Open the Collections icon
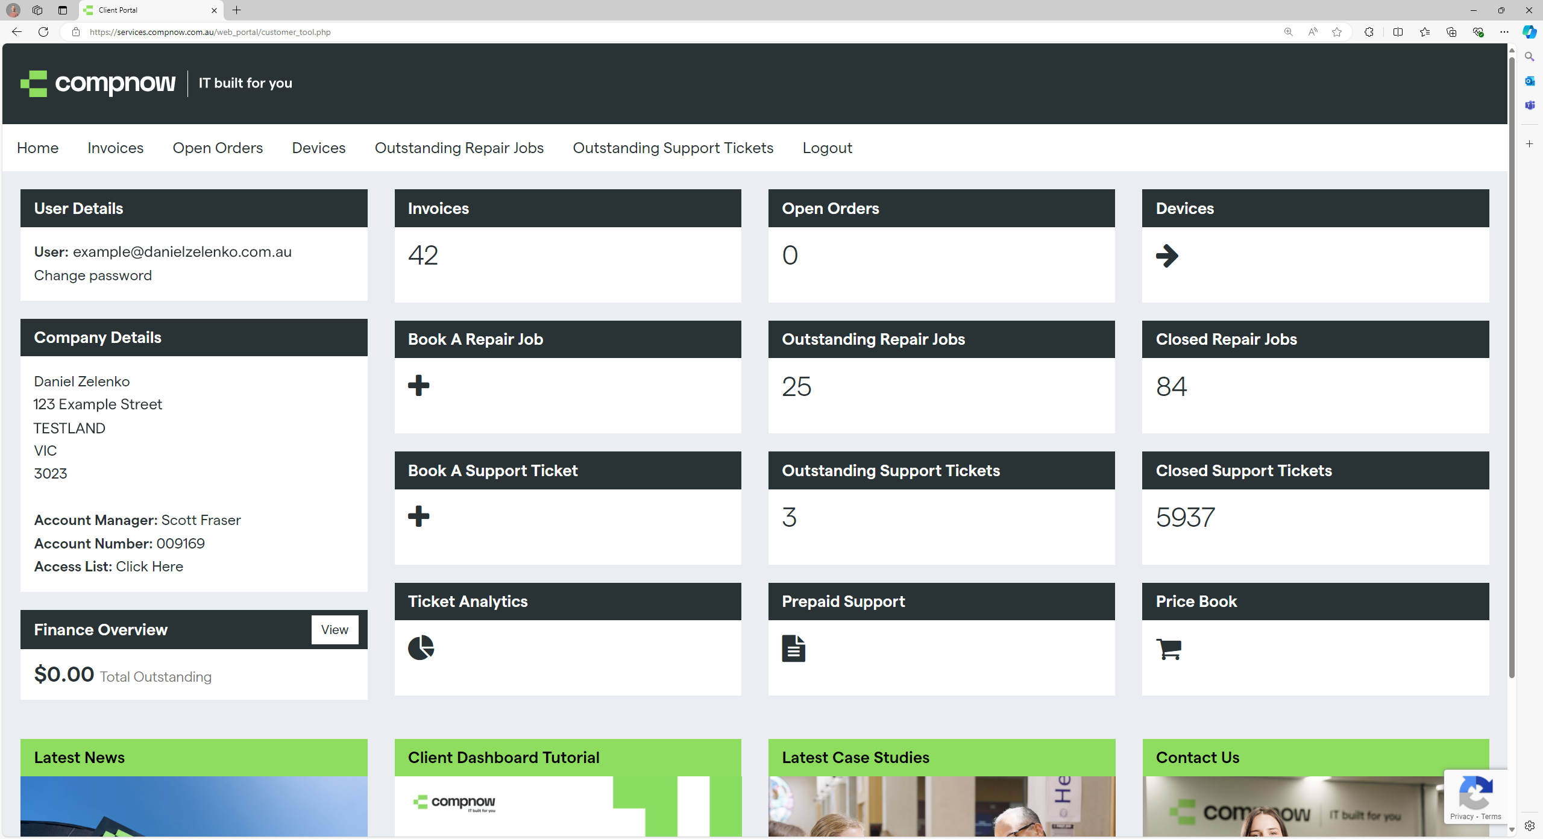Image resolution: width=1543 pixels, height=839 pixels. pyautogui.click(x=1451, y=32)
